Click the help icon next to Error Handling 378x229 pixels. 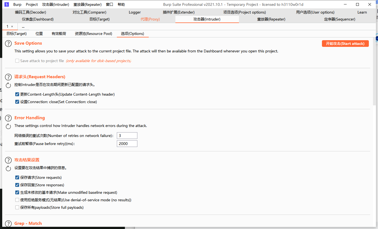8,118
